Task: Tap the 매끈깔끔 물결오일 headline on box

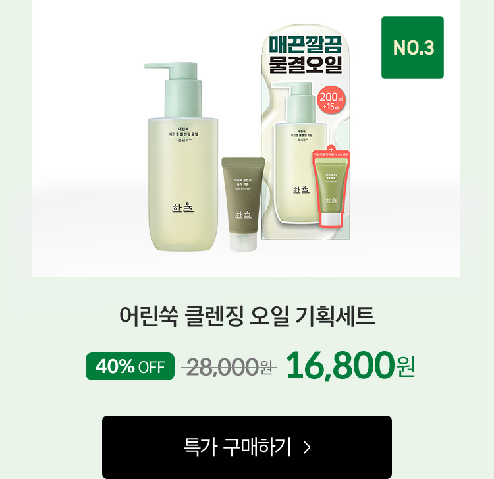Action: 305,54
